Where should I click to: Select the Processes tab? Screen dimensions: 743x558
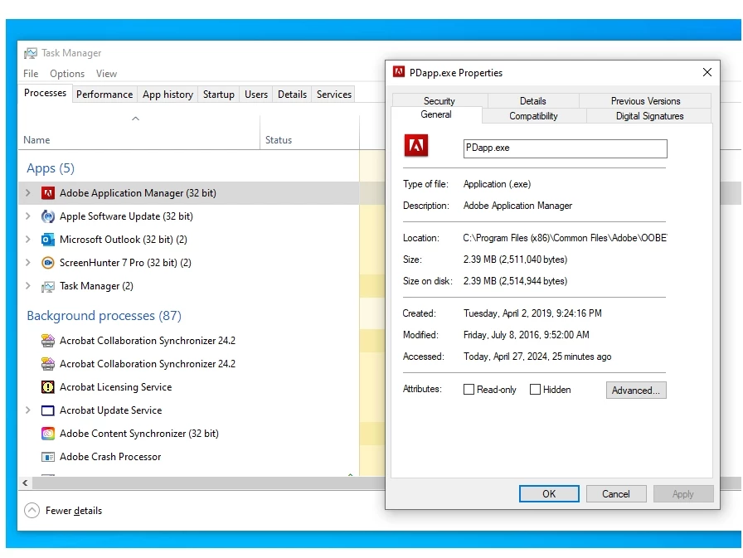[x=45, y=93]
